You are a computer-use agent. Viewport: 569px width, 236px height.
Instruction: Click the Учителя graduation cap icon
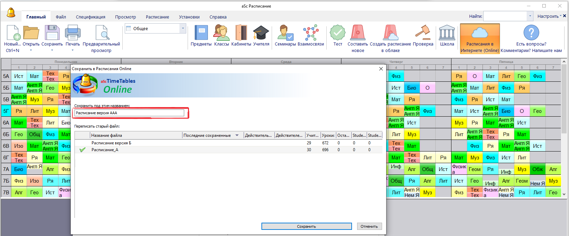click(x=261, y=34)
